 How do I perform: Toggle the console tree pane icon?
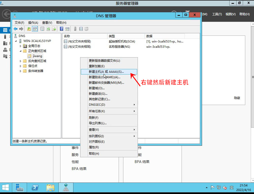pyautogui.click(x=35, y=29)
